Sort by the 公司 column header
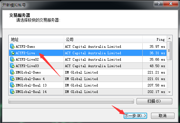Viewport: 180px width, 123px height. [x=103, y=39]
